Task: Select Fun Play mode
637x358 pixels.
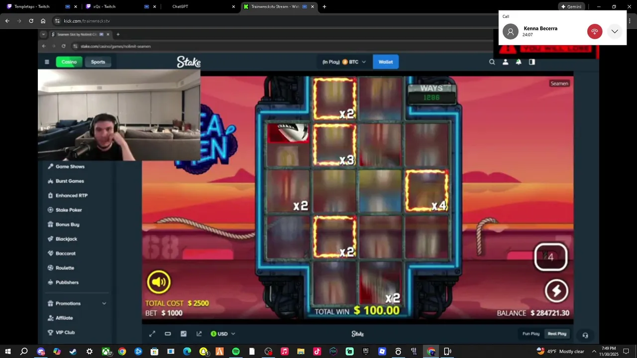Action: [x=531, y=334]
